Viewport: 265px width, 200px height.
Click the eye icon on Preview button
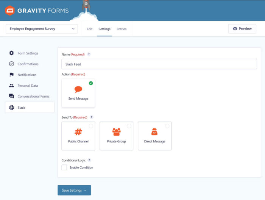[235, 29]
